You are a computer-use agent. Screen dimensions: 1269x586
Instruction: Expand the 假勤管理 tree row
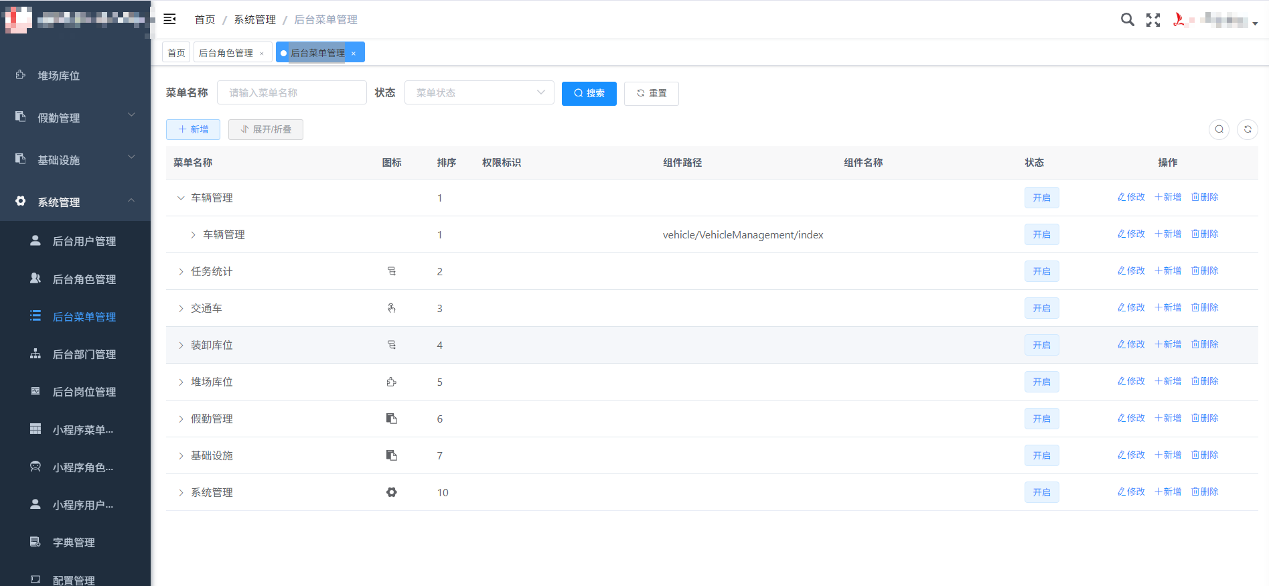(x=181, y=419)
